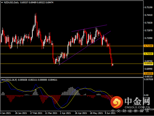Click the CNGOLD.COM.CN watermark text
The image size is (154, 116).
[x=137, y=107]
